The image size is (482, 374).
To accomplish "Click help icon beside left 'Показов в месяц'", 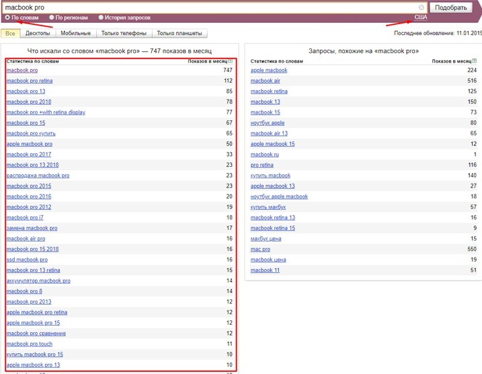I will coord(231,61).
